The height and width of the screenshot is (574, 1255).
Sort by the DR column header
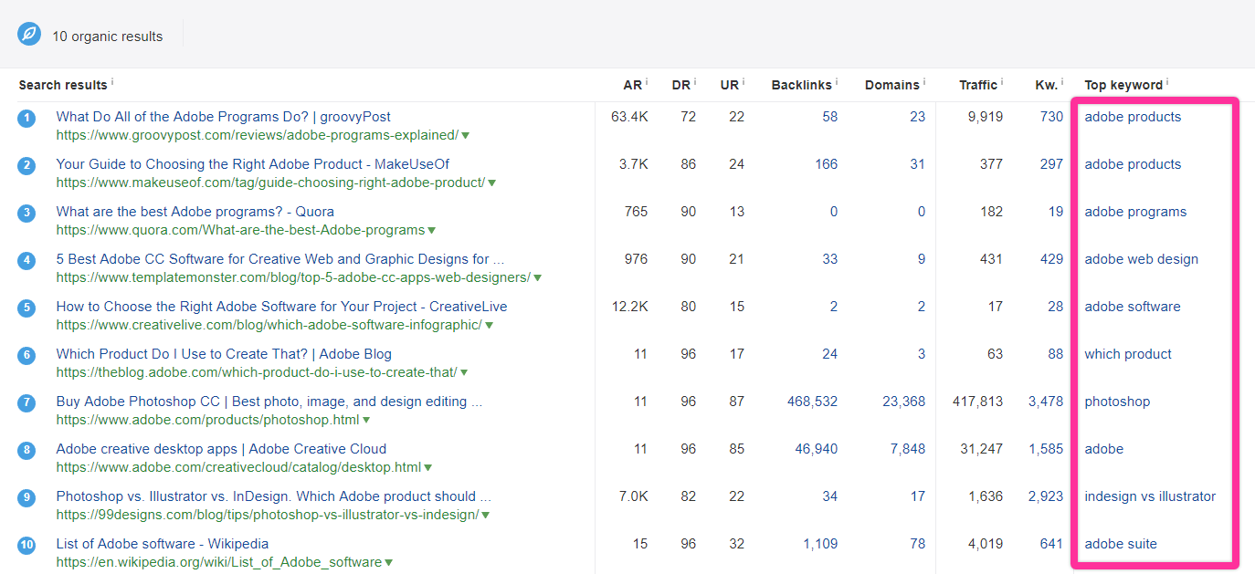[681, 85]
